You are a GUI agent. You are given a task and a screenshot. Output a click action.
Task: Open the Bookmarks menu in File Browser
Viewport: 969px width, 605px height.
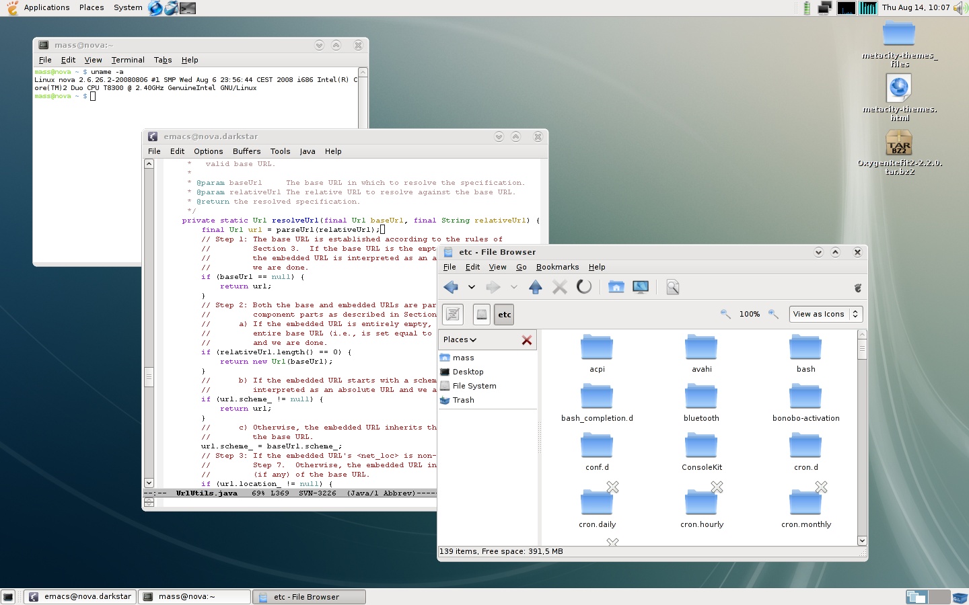pyautogui.click(x=557, y=267)
